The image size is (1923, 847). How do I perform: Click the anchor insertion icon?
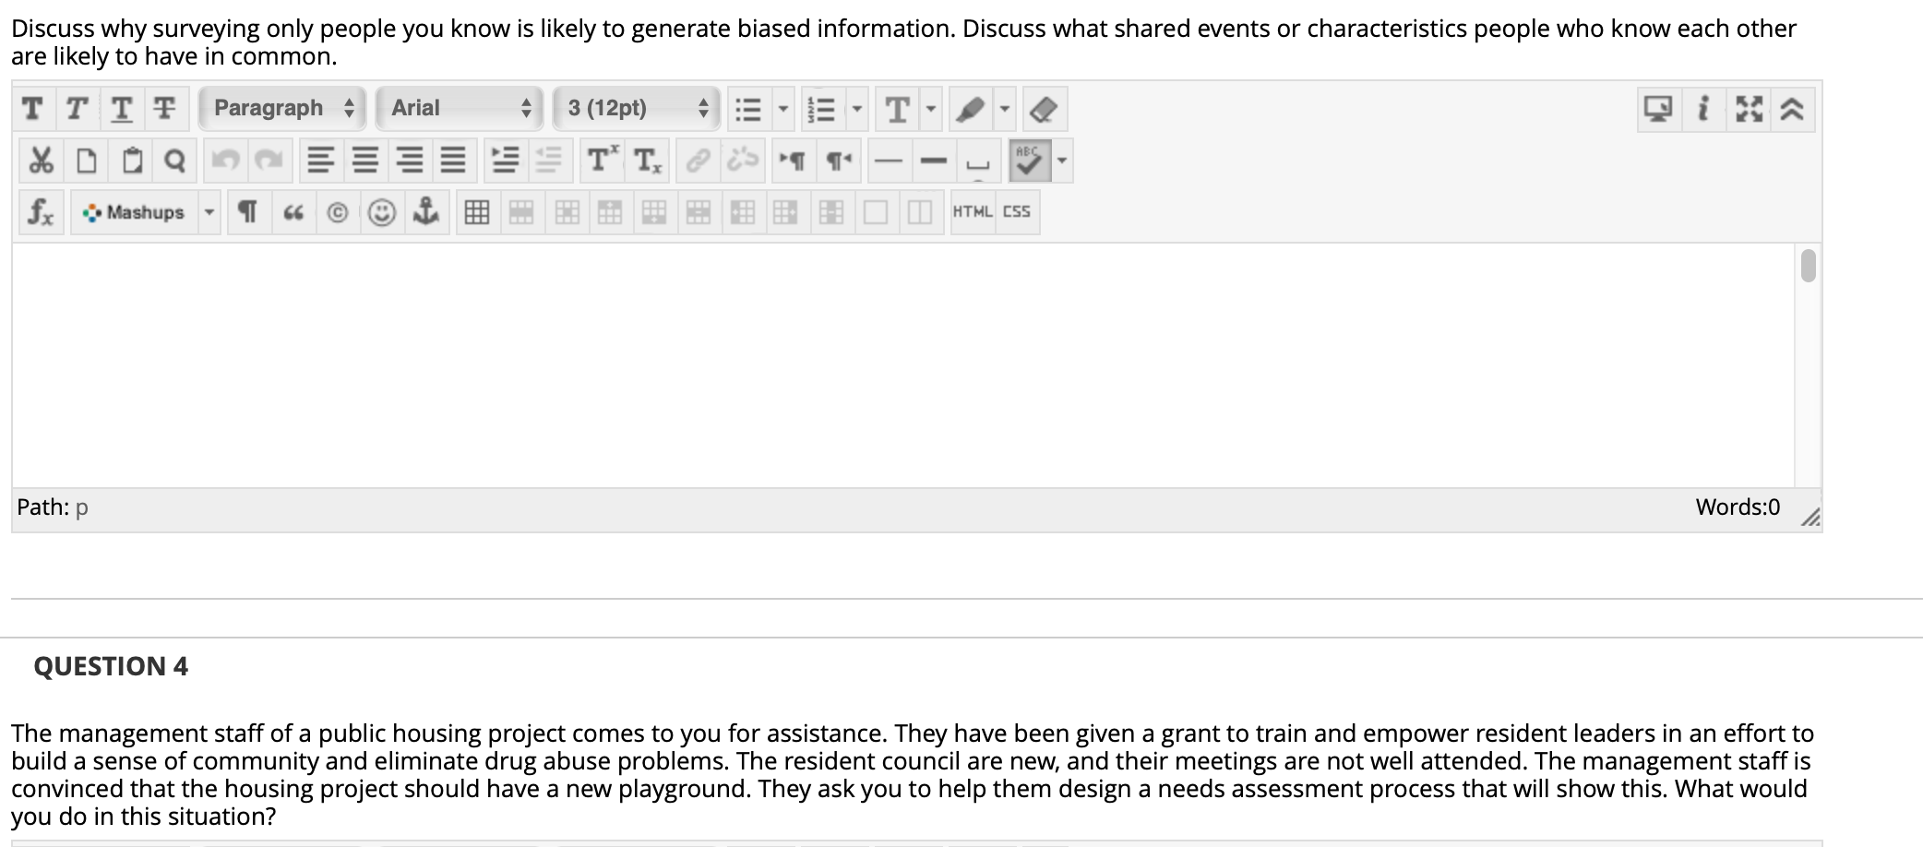click(x=427, y=211)
